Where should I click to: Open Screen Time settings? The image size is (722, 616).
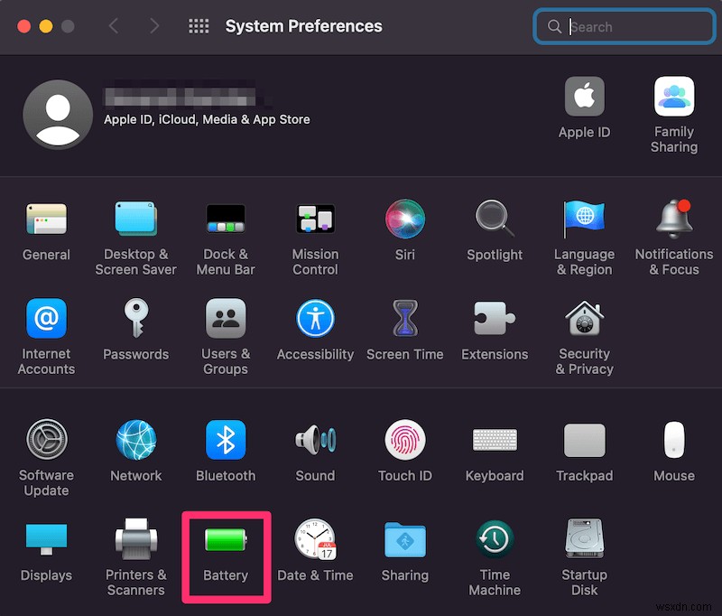(x=405, y=319)
